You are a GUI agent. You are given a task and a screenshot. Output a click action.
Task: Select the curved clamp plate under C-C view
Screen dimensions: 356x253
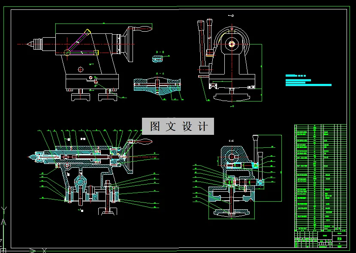[232, 212]
